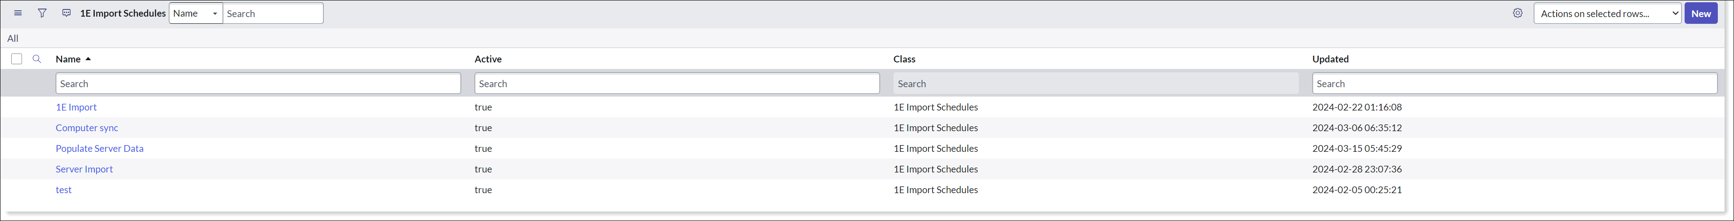Sort by the Active column header
Viewport: 1734px width, 221px height.
point(488,59)
